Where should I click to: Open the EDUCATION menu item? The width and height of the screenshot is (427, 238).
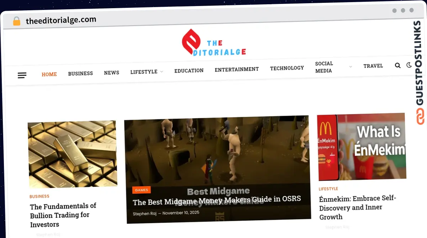[189, 71]
